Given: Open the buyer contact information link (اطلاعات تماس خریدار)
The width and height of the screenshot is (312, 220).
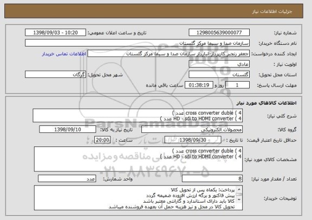Looking at the screenshot, I should pyautogui.click(x=64, y=54).
